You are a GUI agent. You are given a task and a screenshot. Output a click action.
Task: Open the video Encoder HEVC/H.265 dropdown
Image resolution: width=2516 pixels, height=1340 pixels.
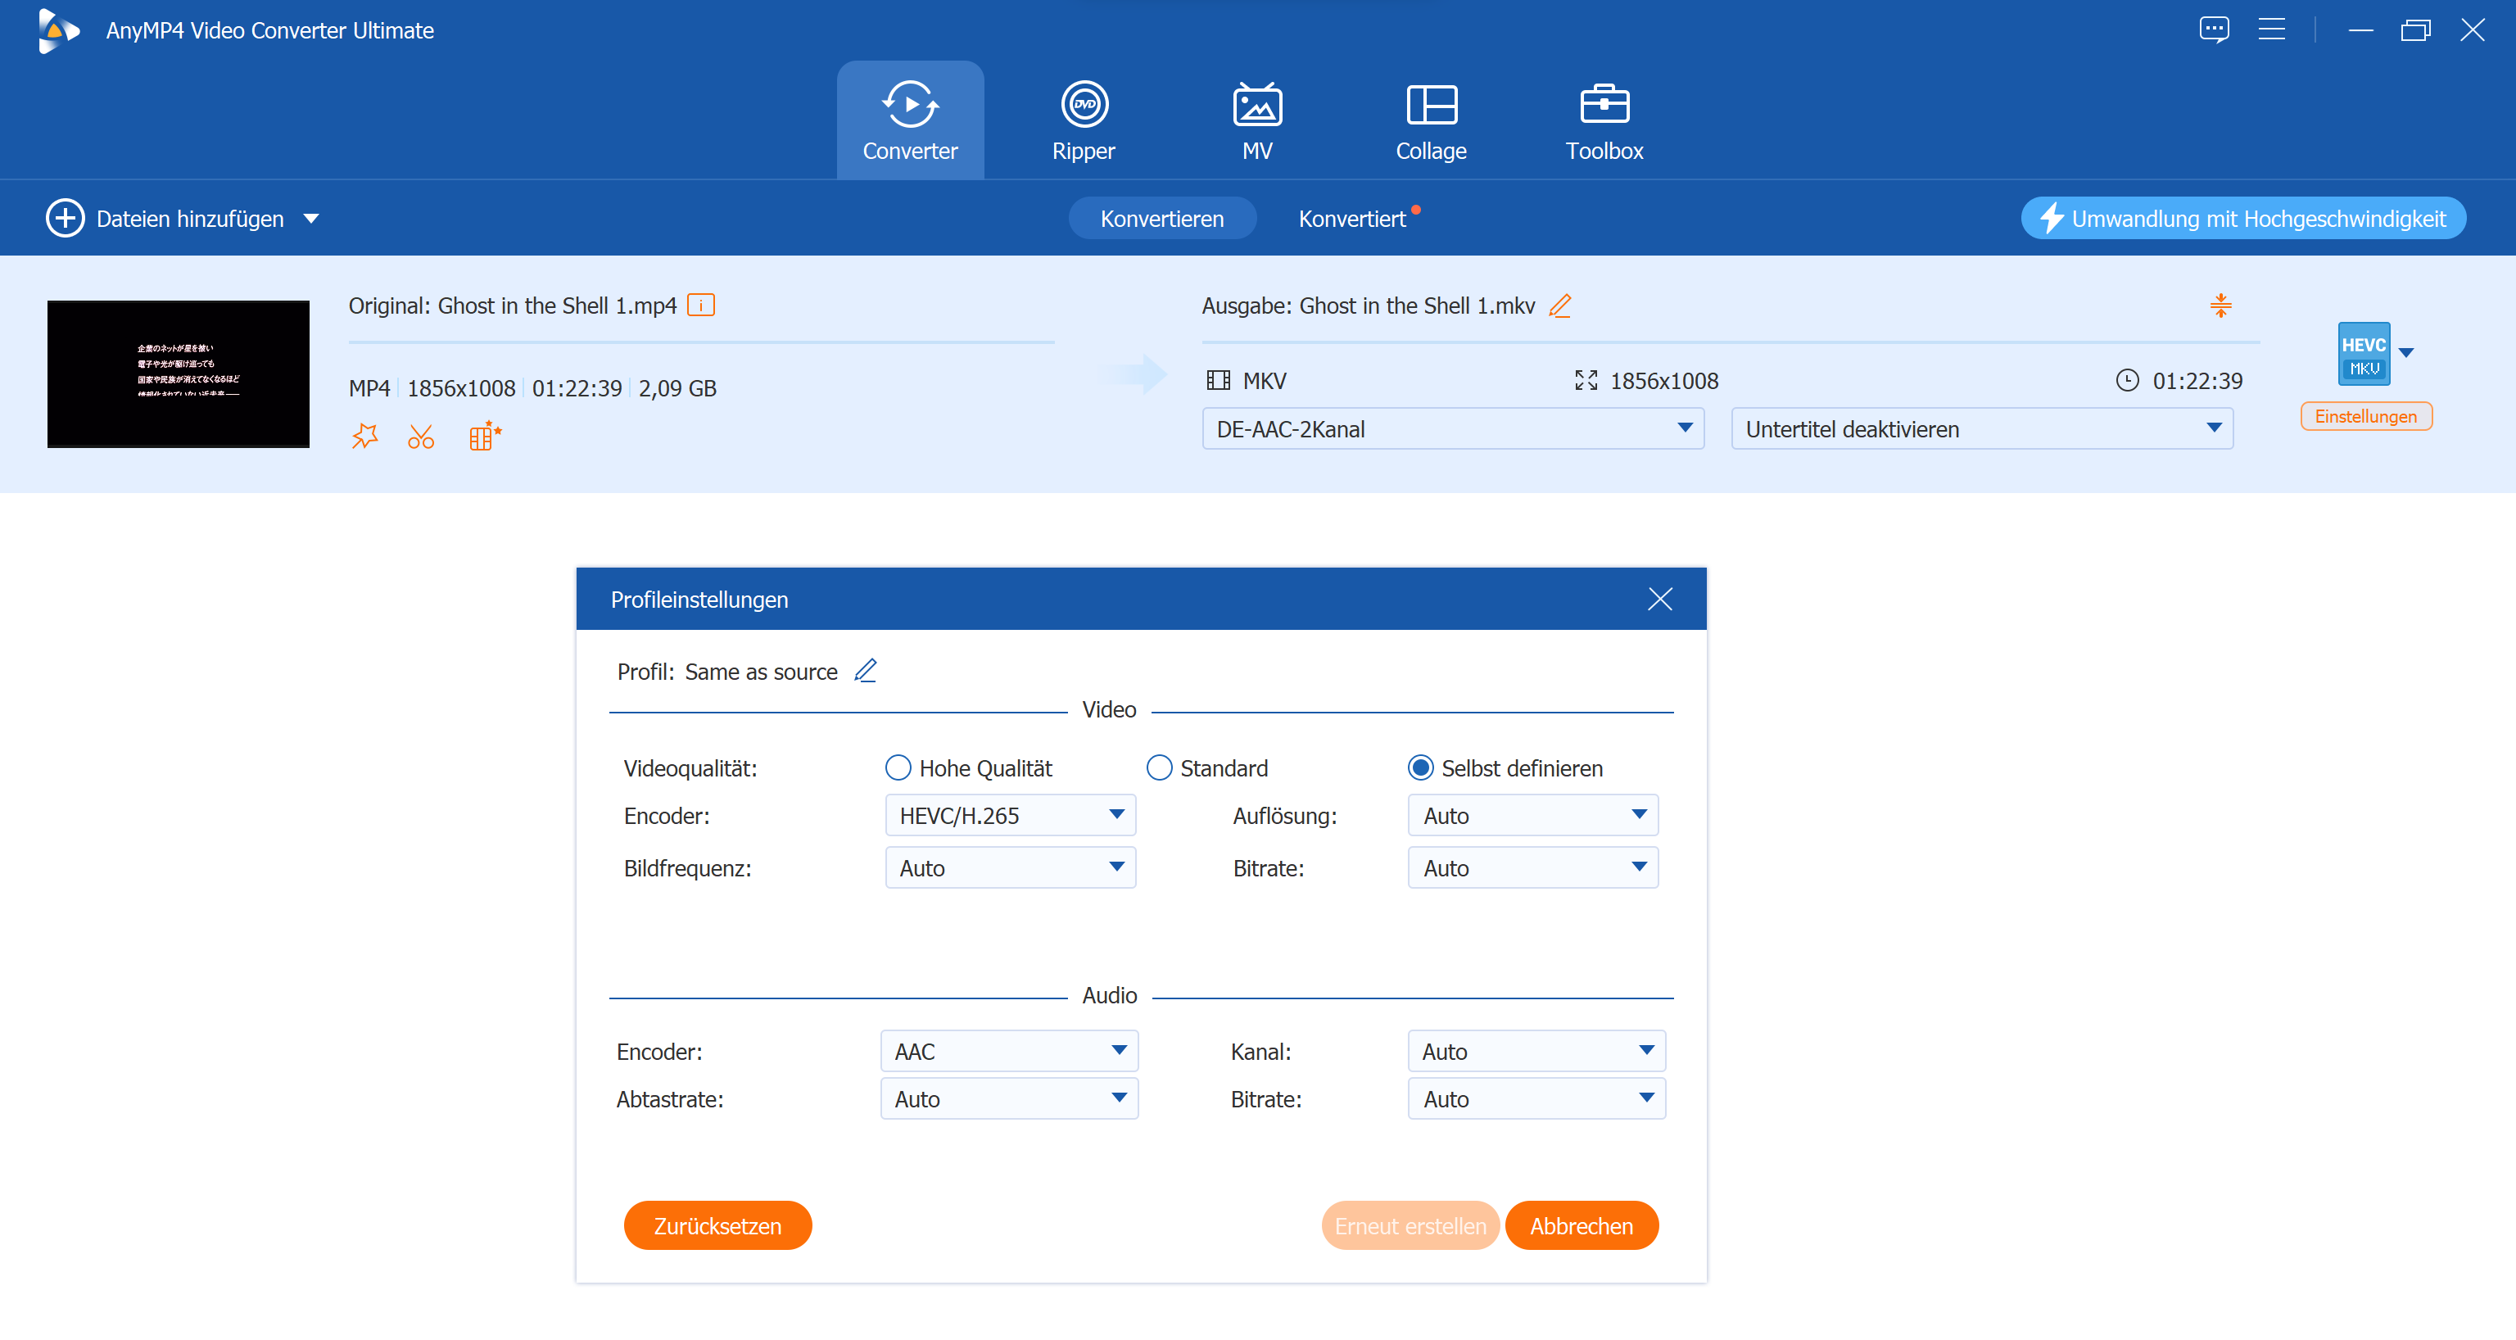pos(1010,814)
